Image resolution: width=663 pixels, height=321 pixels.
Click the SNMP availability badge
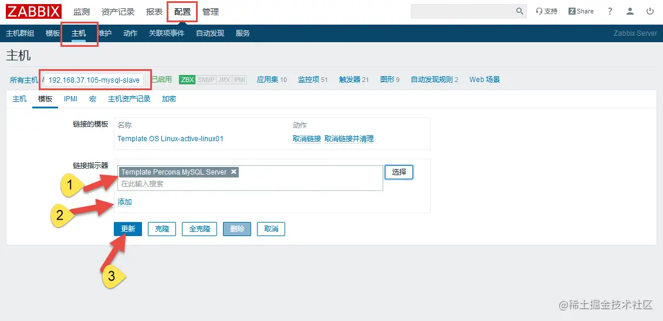206,80
